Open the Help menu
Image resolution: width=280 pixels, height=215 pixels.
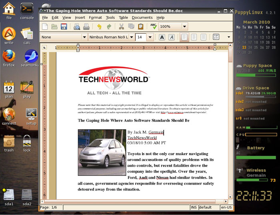(160, 18)
